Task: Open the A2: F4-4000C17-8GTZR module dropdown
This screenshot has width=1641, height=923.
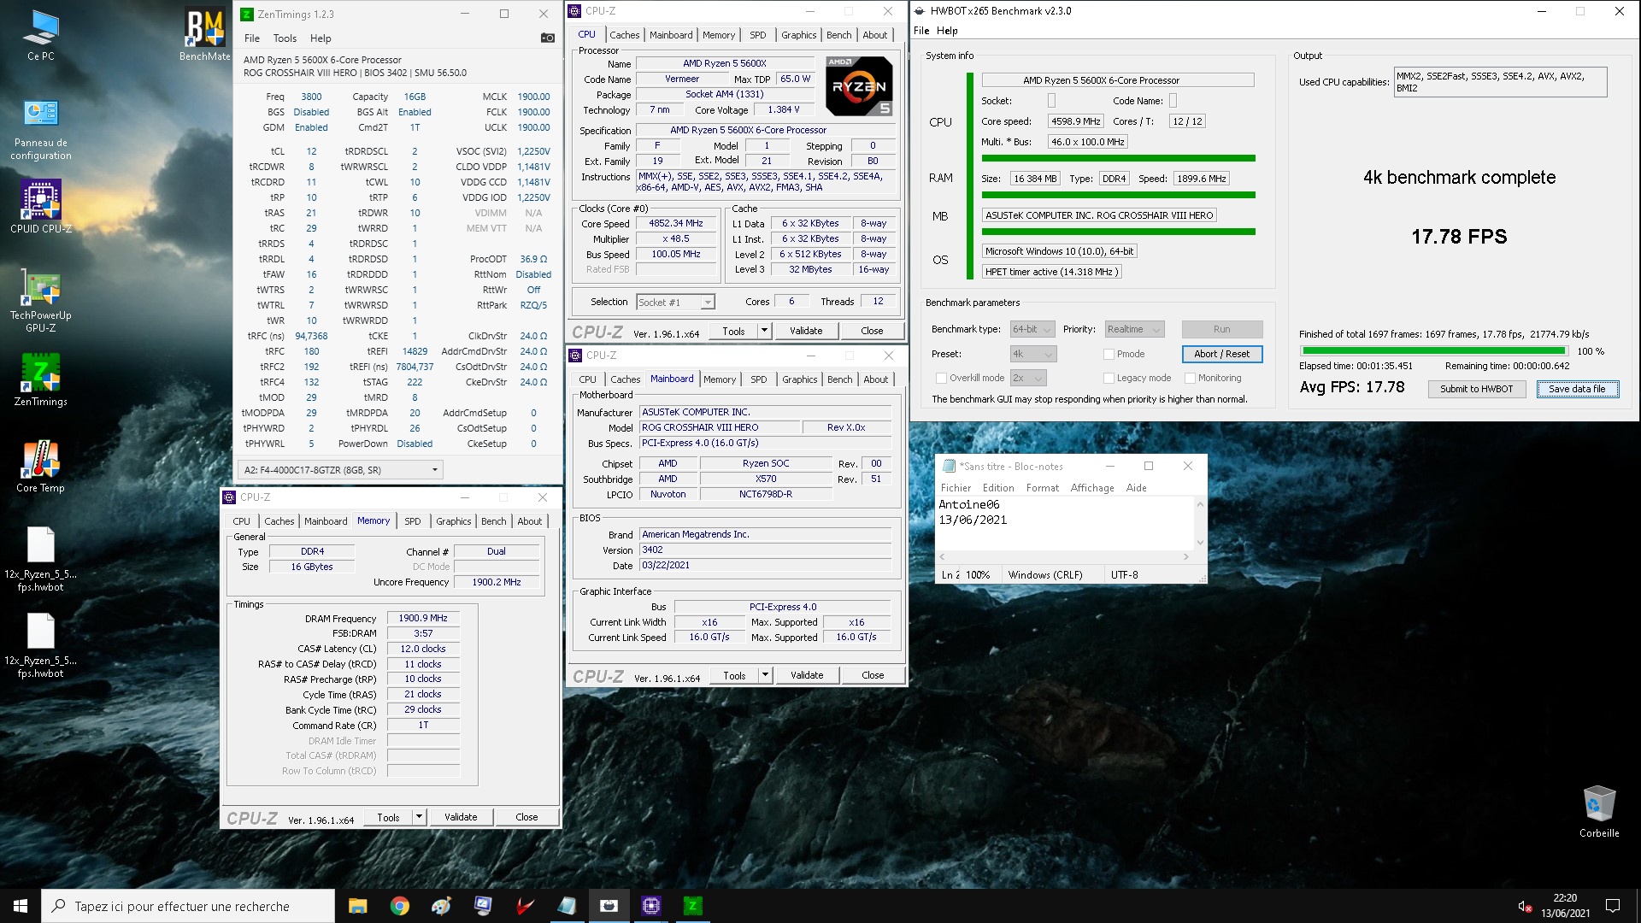Action: [340, 469]
